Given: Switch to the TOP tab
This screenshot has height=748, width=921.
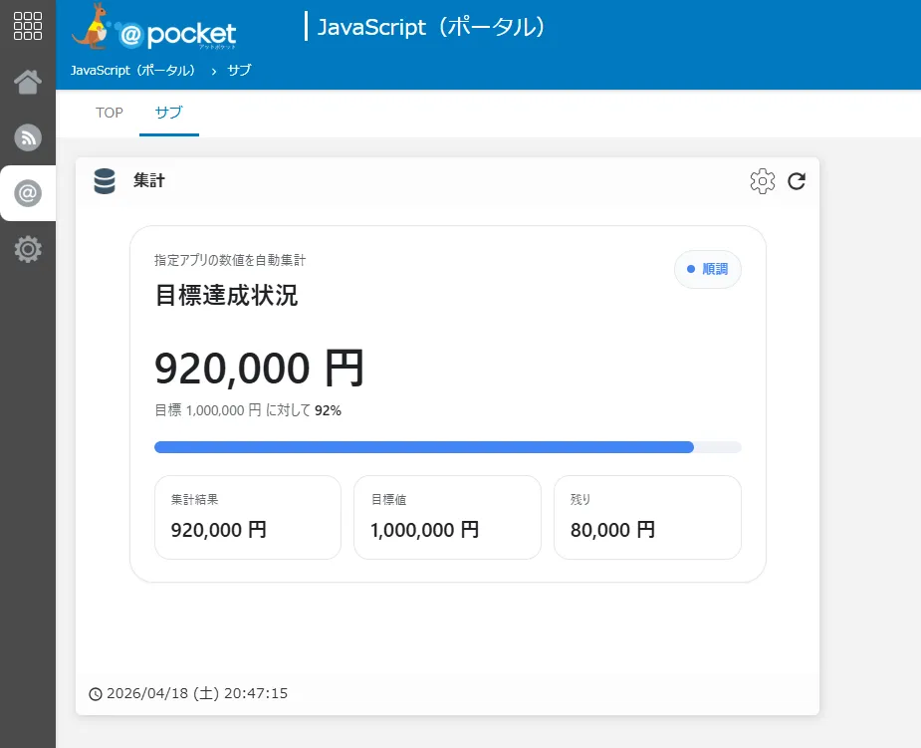Looking at the screenshot, I should (x=110, y=113).
